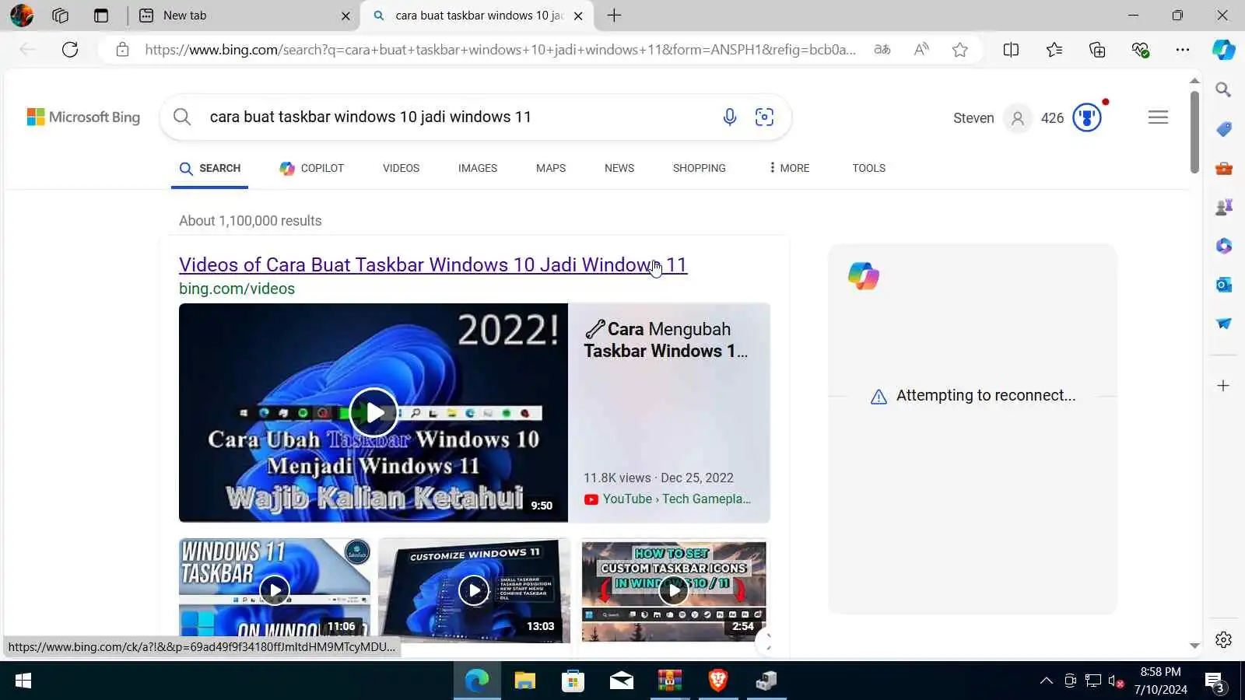Open Browser essentials heart icon

pyautogui.click(x=1141, y=50)
